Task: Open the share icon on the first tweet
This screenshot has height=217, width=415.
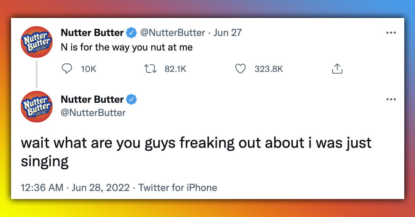Action: [337, 69]
